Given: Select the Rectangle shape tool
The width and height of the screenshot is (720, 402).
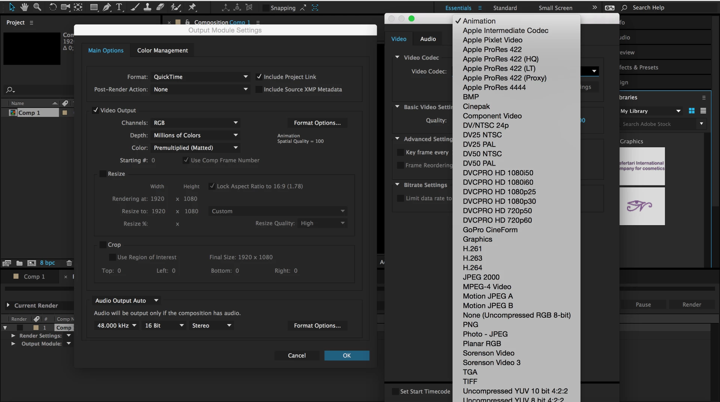Looking at the screenshot, I should (x=94, y=7).
